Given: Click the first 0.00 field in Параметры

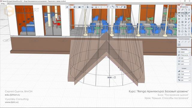Looking at the screenshot, I should click(x=186, y=58).
